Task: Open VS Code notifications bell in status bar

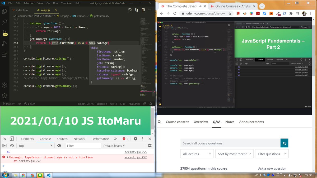Action: 151,104
